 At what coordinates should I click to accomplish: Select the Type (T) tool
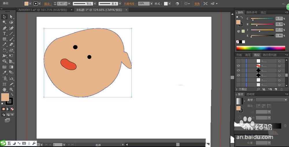coord(4,34)
